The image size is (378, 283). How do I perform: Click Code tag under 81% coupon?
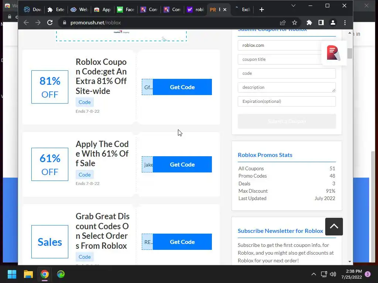click(85, 102)
